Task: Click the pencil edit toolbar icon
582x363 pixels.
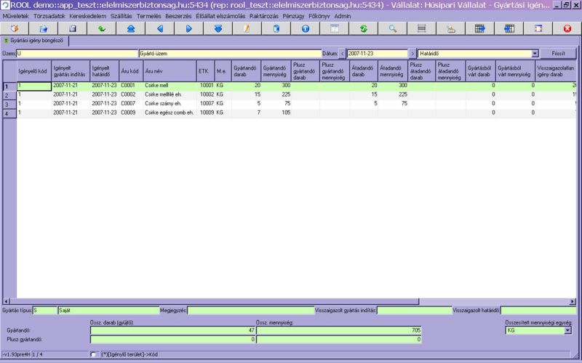Action: point(247,28)
